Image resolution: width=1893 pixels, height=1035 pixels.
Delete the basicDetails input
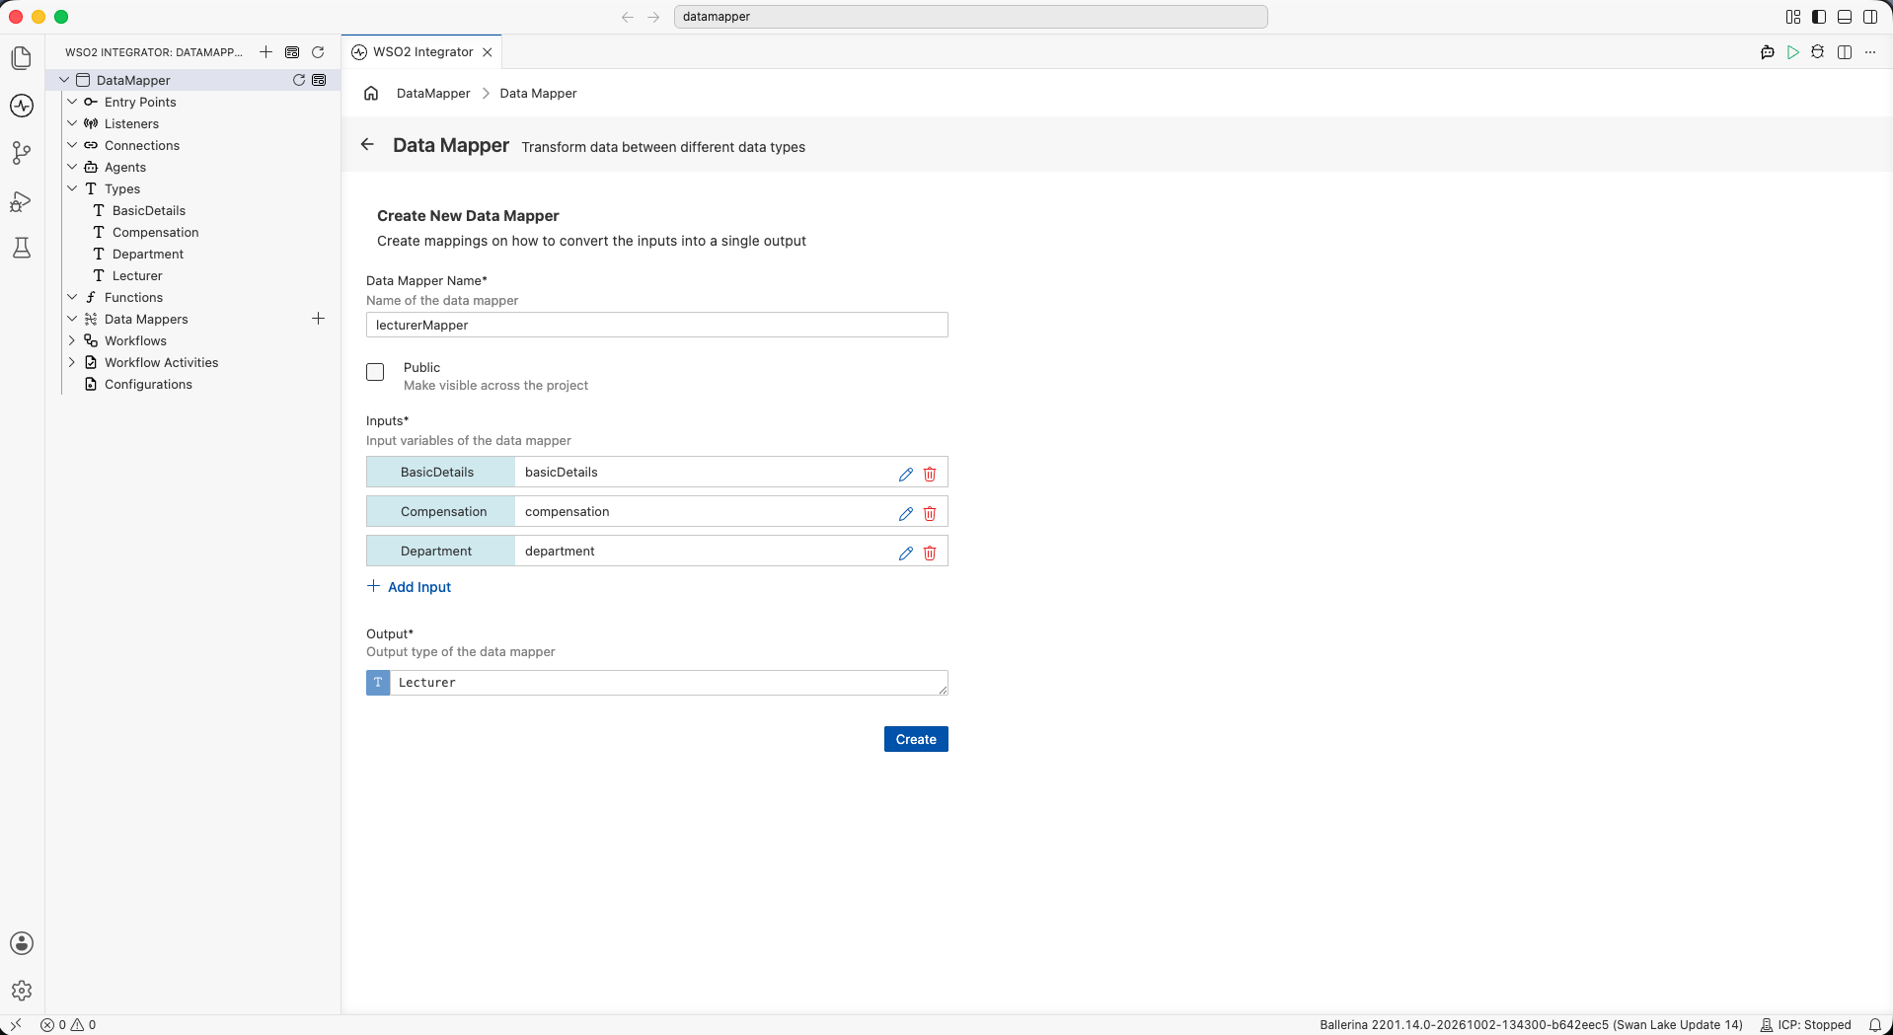pyautogui.click(x=930, y=474)
